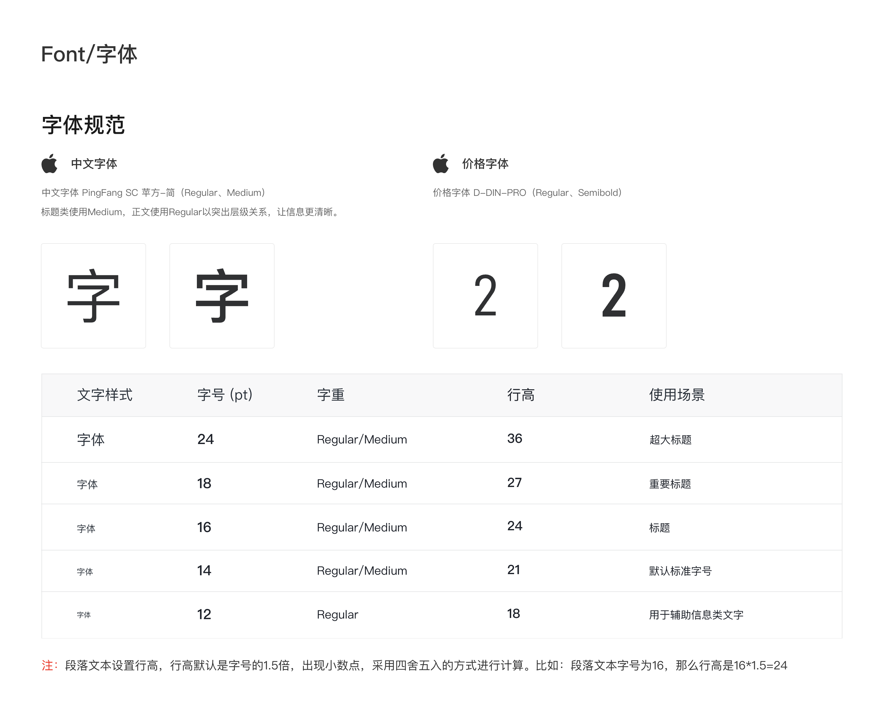Click the line height 18 in the 12pt row
The height and width of the screenshot is (708, 888).
[x=514, y=614]
